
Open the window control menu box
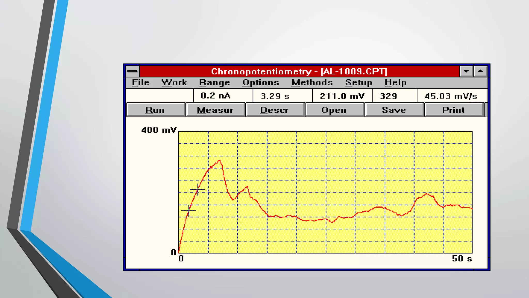(133, 71)
